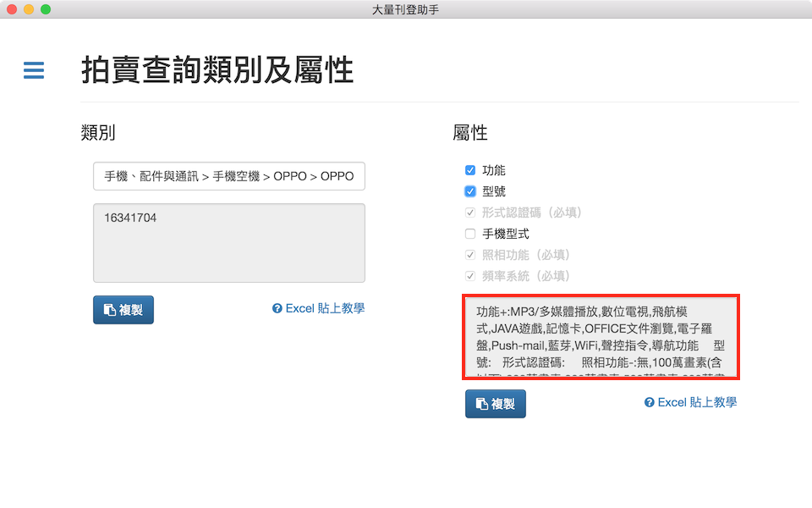Uncheck the 功能 checkbox
The image size is (812, 508).
470,170
